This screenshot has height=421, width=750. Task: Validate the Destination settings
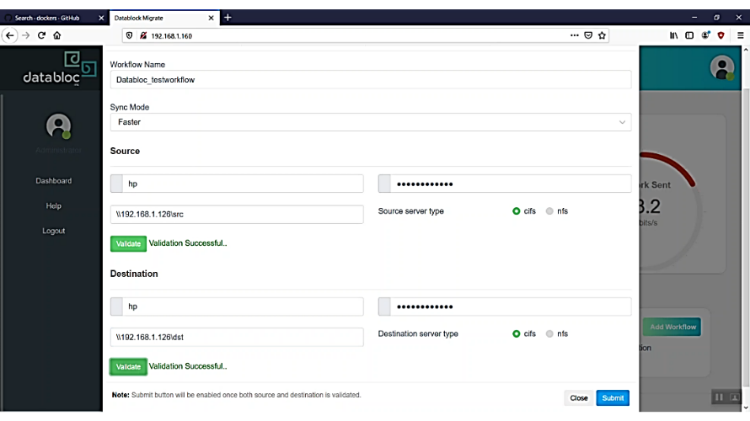click(x=128, y=367)
